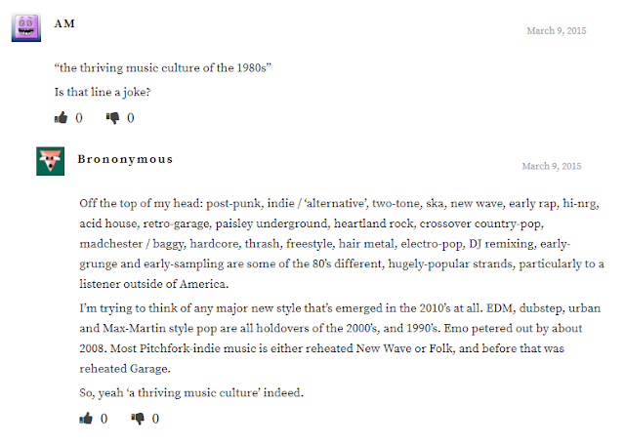The image size is (625, 445).
Task: Click the text "Is that line a joke?"
Action: pos(103,92)
